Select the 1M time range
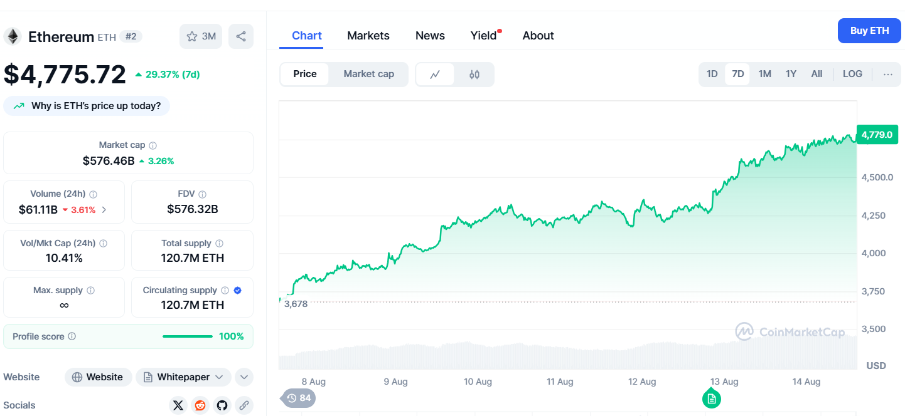 (764, 74)
